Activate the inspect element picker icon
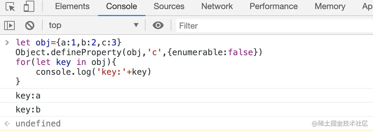This screenshot has width=373, height=132. (10, 6)
